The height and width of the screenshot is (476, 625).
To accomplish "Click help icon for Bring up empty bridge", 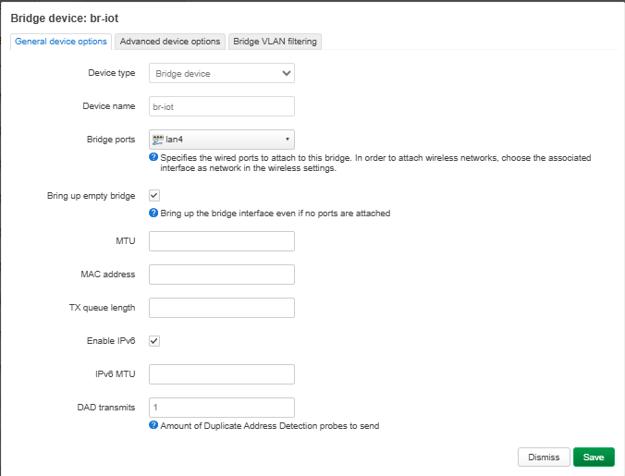I will (x=153, y=213).
